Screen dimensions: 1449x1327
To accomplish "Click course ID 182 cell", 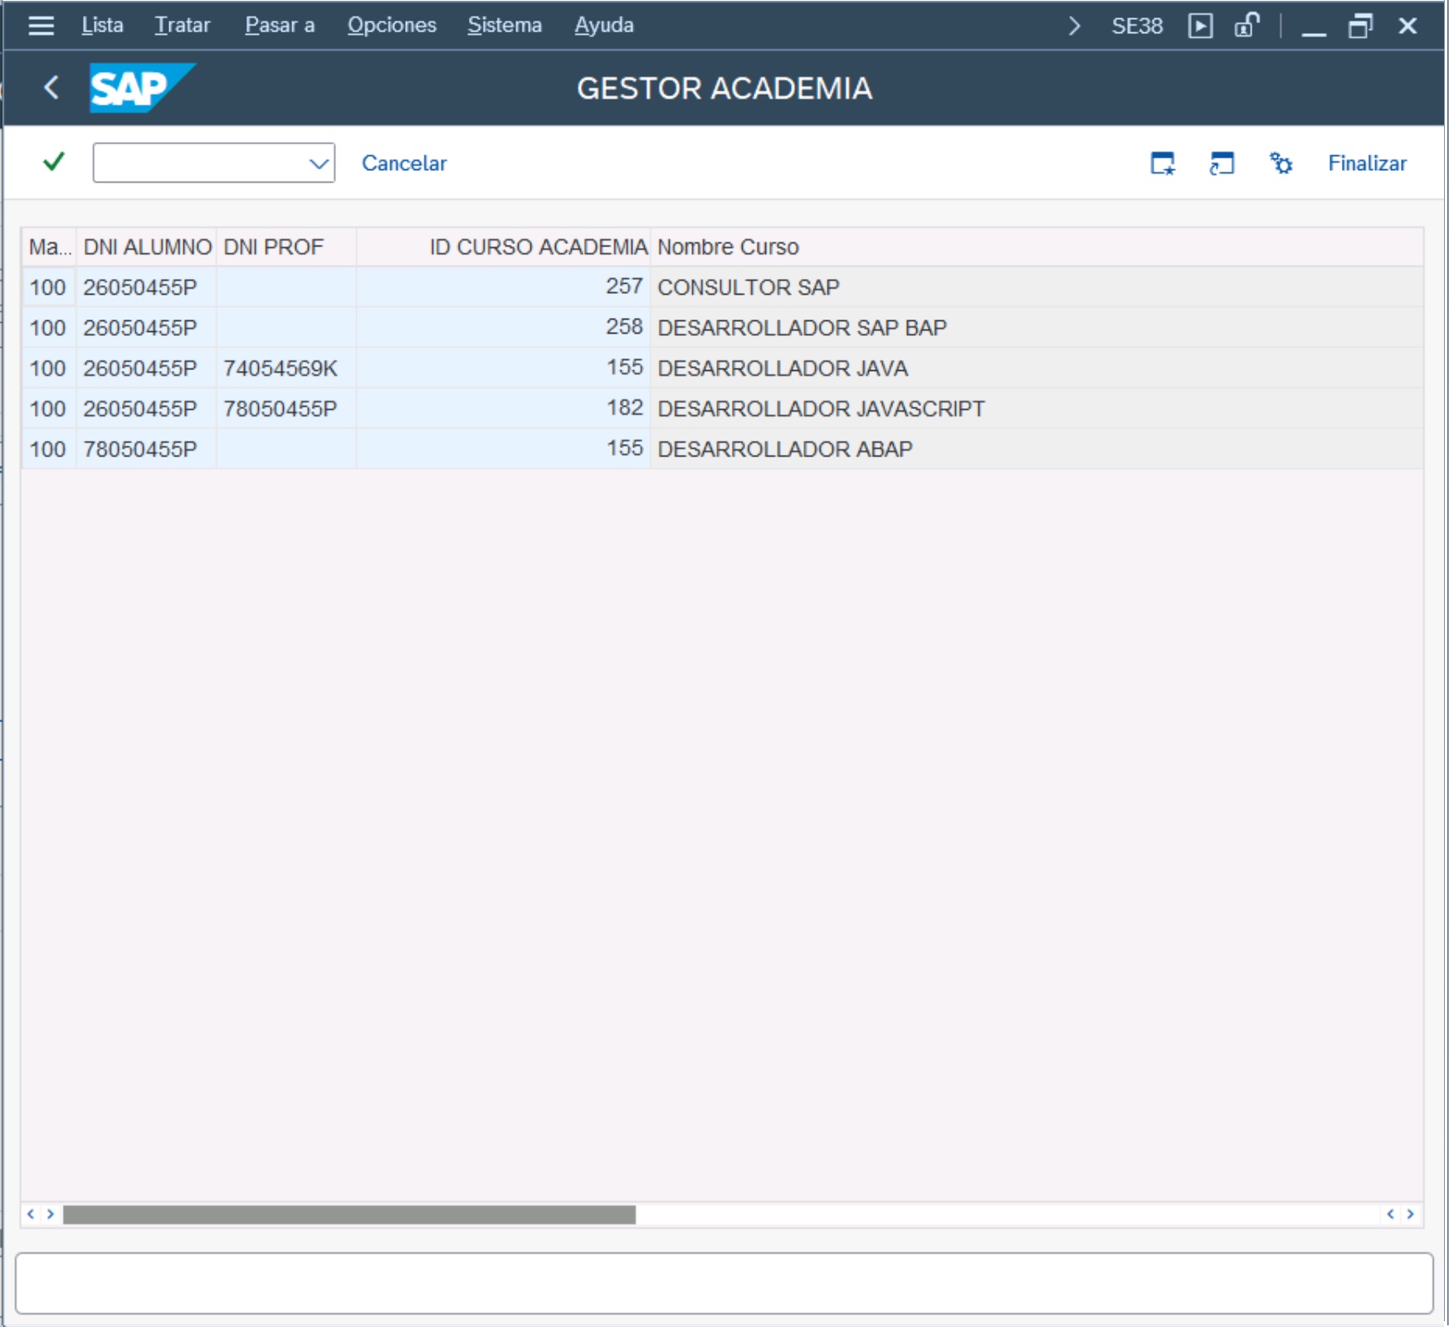I will [504, 409].
